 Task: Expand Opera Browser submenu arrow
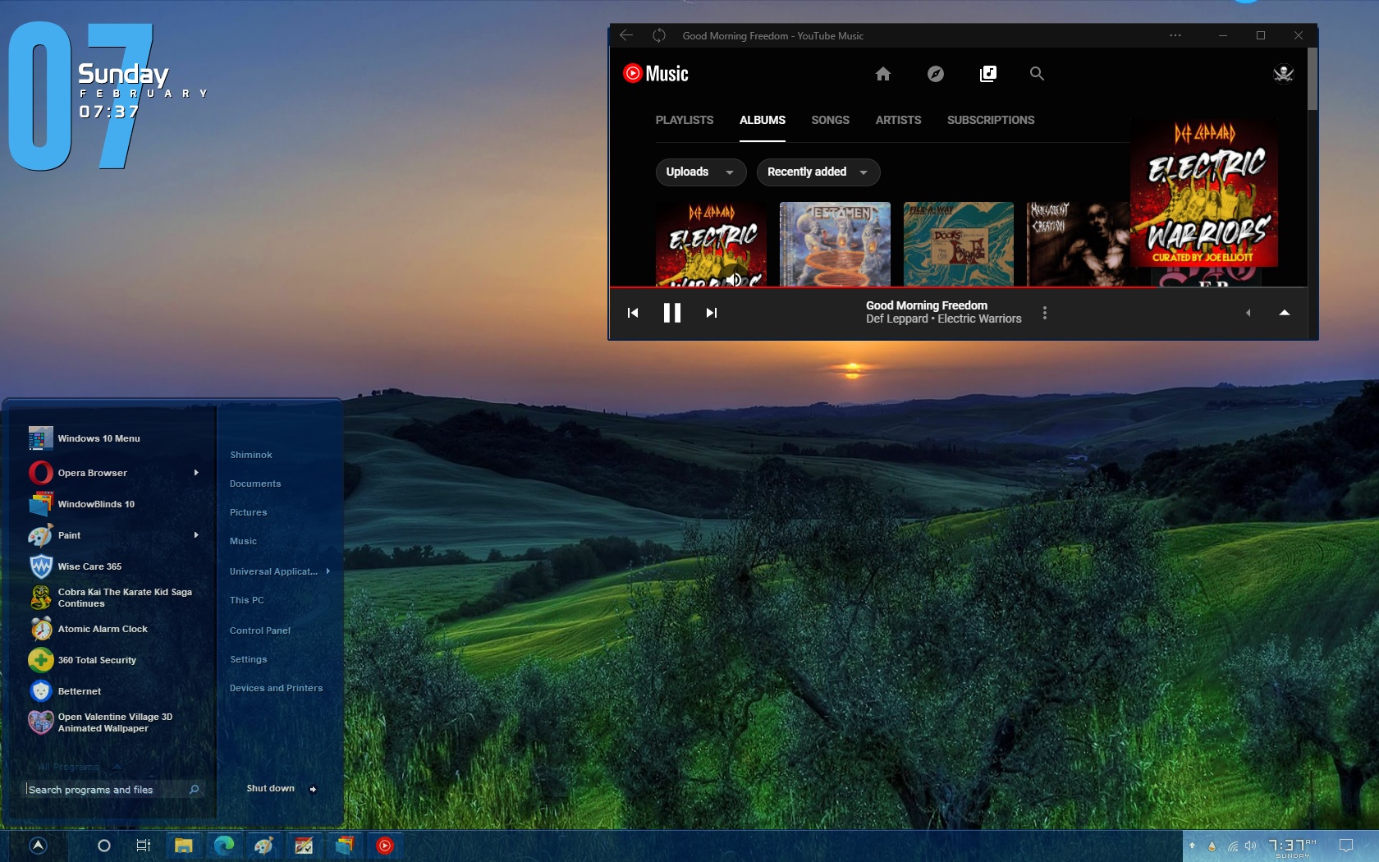tap(196, 473)
